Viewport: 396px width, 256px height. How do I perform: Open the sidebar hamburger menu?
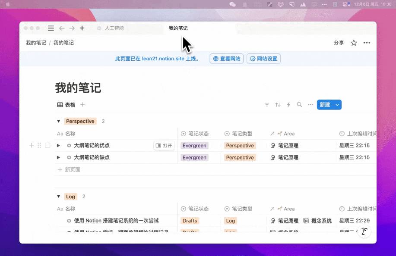click(51, 28)
